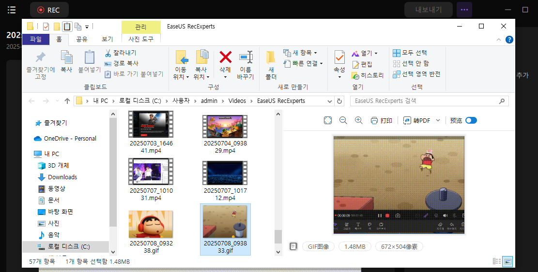538x272 pixels.
Task: Expand the New item (새 항목) dropdown
Action: click(305, 53)
